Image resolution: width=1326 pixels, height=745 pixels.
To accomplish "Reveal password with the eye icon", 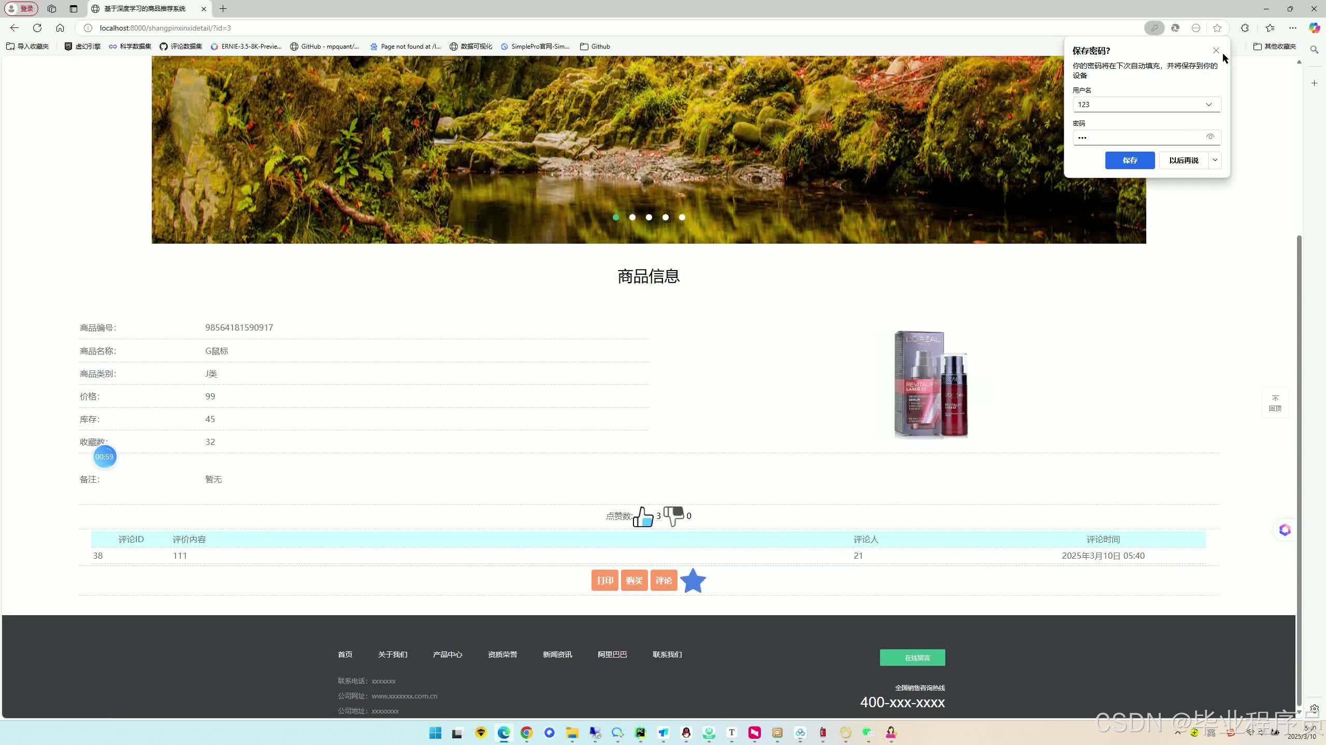I will [1210, 137].
